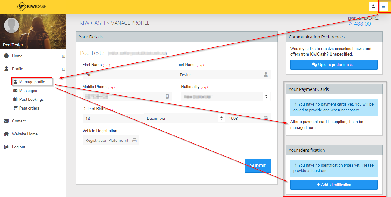Click the calendar icon in Date of Birth
Screen dimensions: 391x197
266,118
